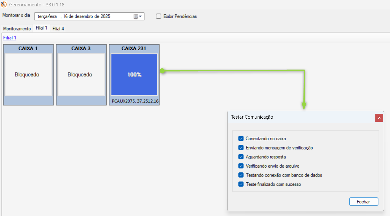
Task: Toggle Conectando no caixa checkbox
Action: 241,138
